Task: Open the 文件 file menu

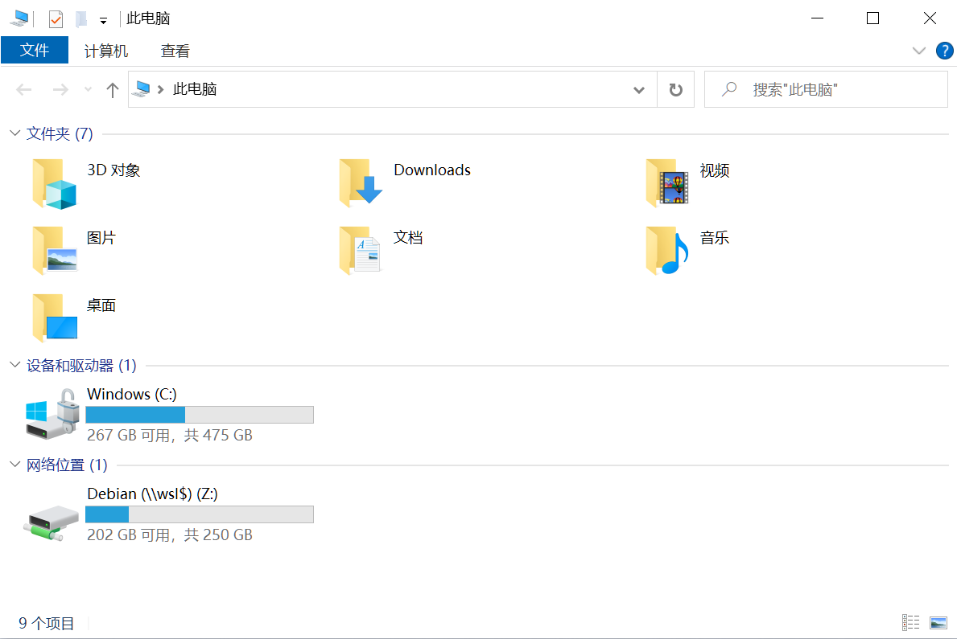Action: [x=34, y=50]
